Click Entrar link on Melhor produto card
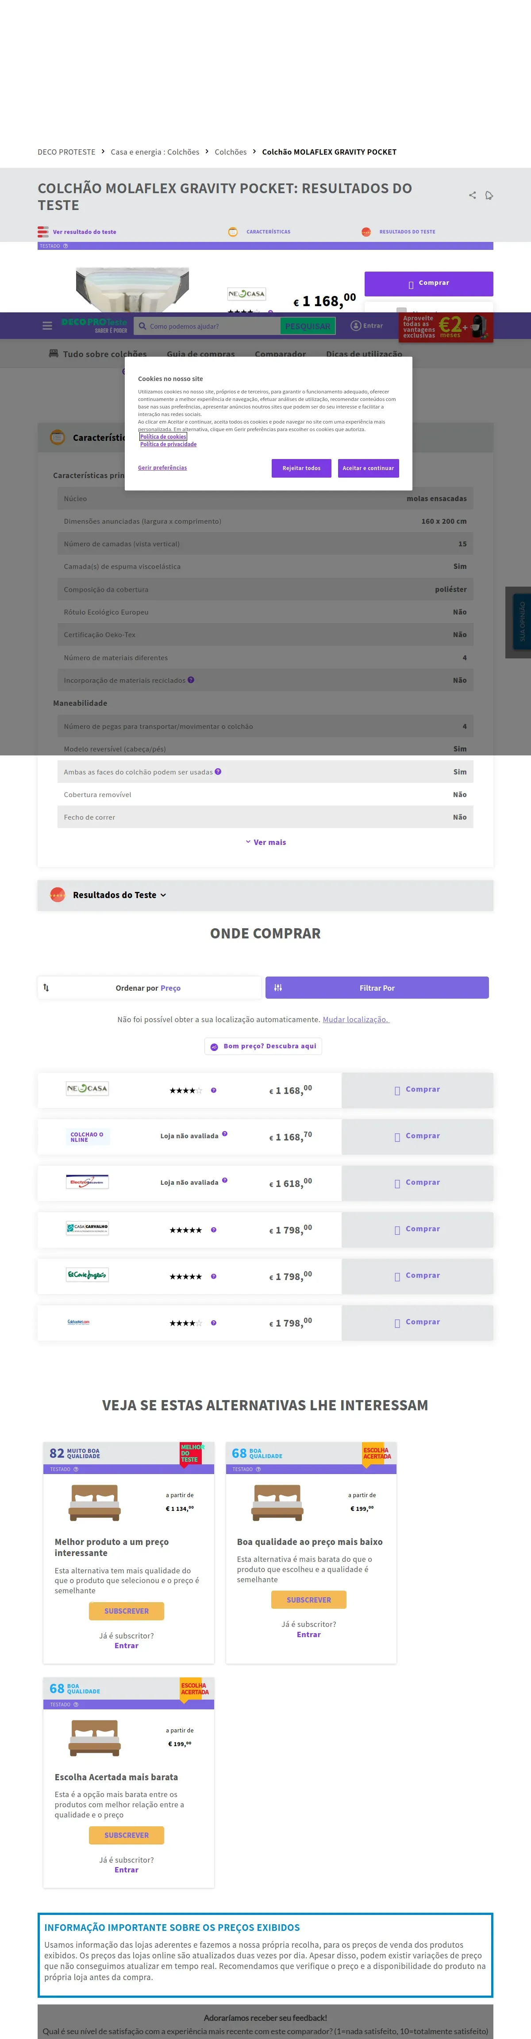This screenshot has height=2039, width=531. [x=127, y=1646]
